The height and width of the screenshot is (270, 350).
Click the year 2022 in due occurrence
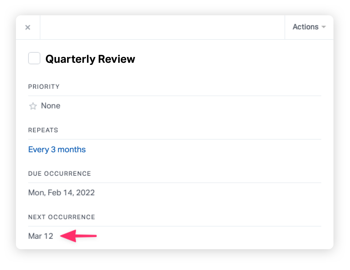pyautogui.click(x=85, y=193)
